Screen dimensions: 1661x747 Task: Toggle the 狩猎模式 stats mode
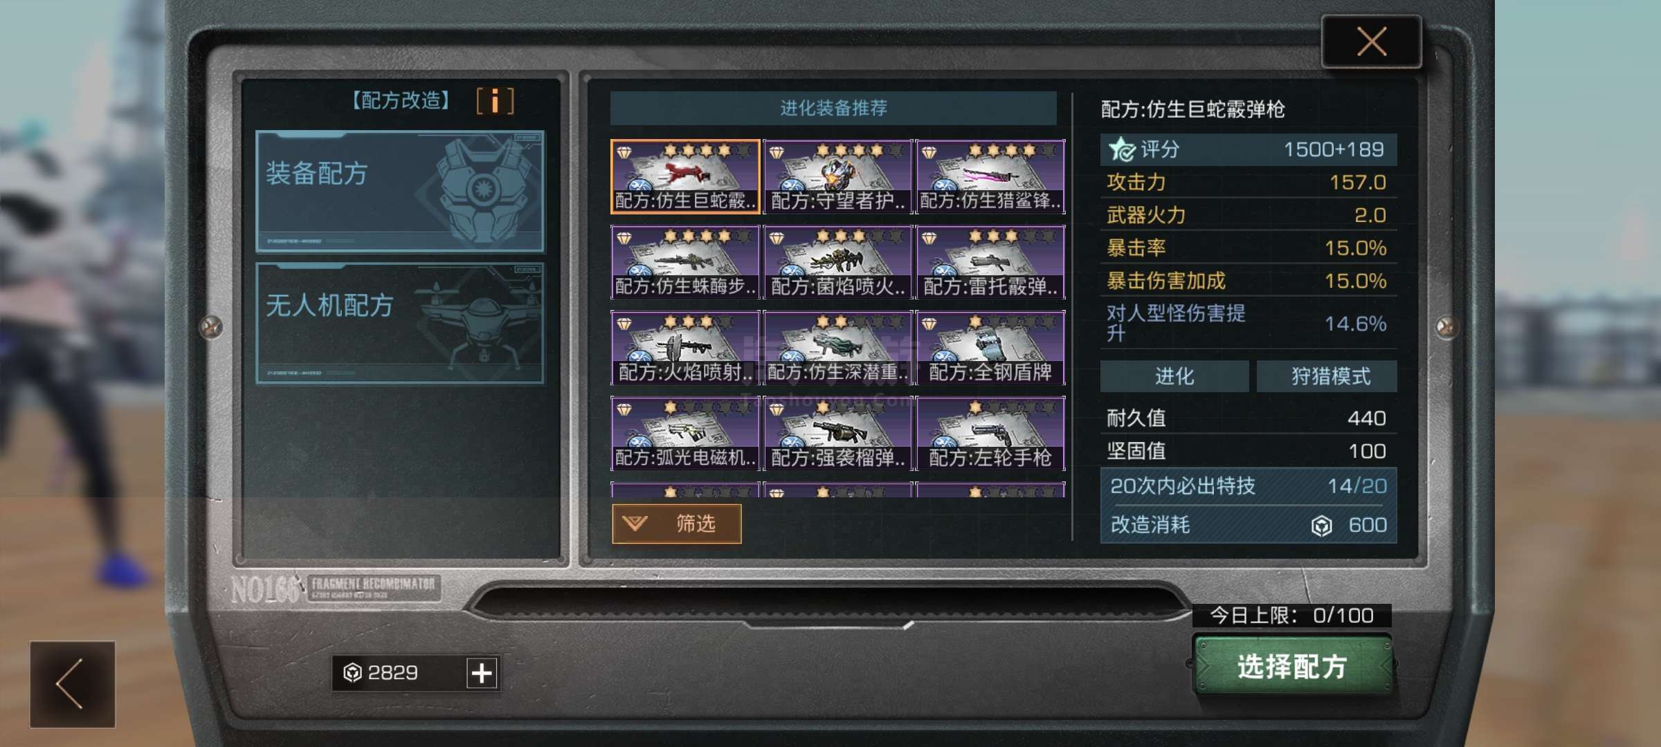pos(1327,376)
